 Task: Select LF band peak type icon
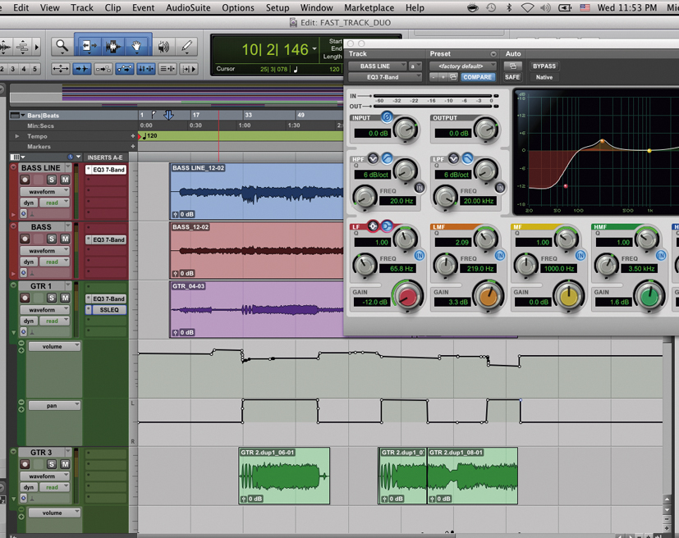[x=373, y=226]
